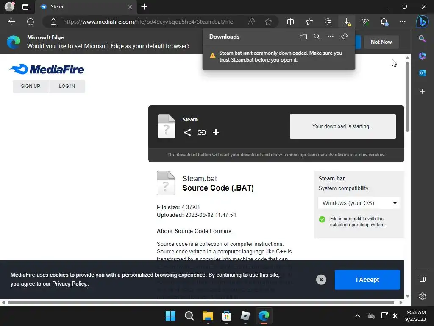434x326 pixels.
Task: Open MediaFire logo home link
Action: 47,69
